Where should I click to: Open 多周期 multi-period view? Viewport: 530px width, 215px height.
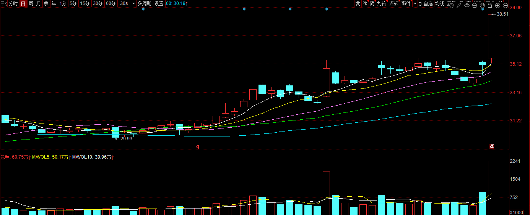[x=145, y=3]
